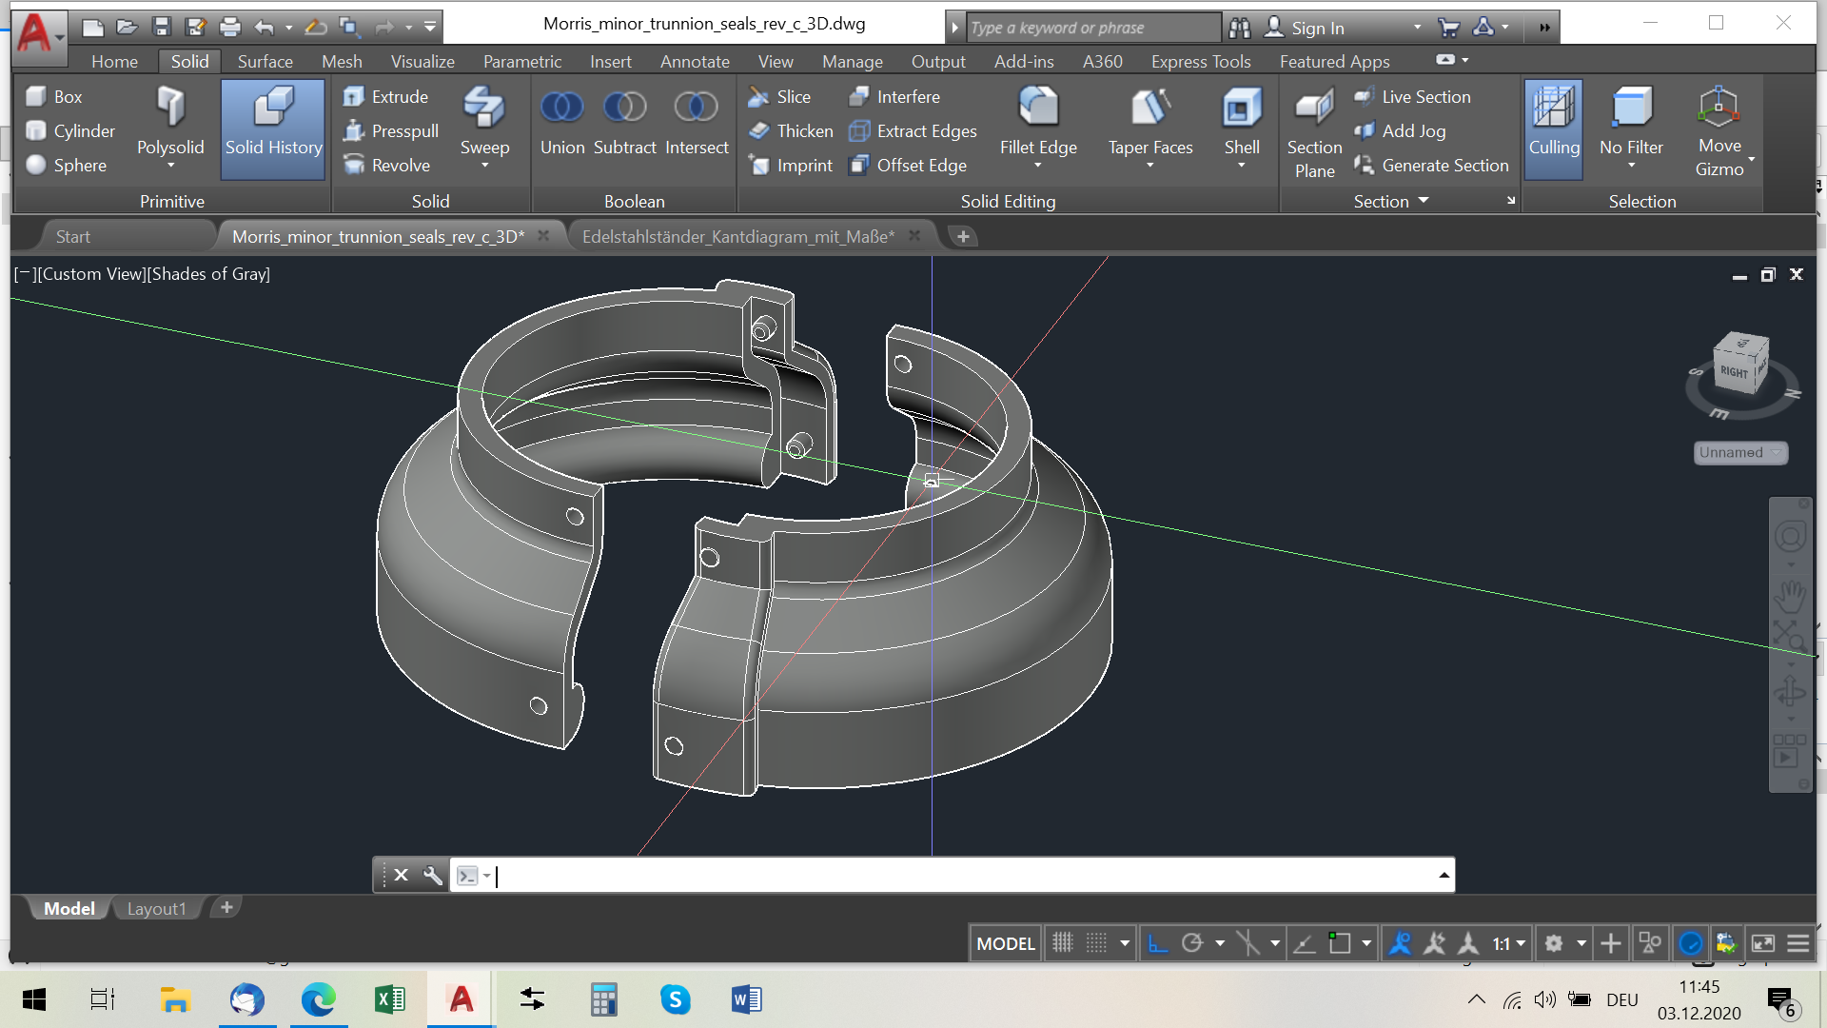Toggle ortho mode in status bar

1157,943
